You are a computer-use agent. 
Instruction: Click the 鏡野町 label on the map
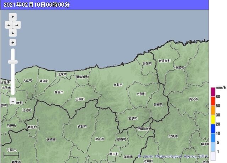pyautogui.click(x=82, y=126)
